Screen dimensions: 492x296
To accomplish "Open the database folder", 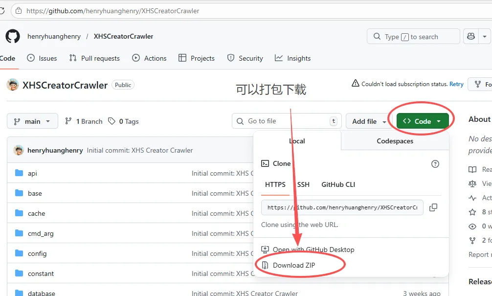I will (x=42, y=293).
